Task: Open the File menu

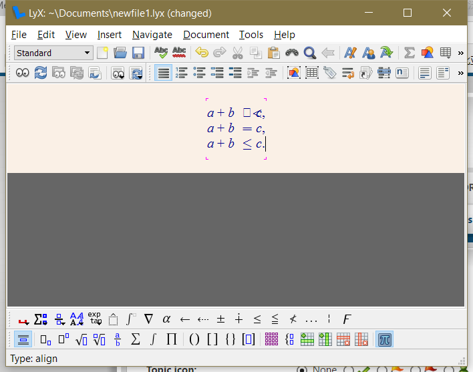Action: [19, 35]
